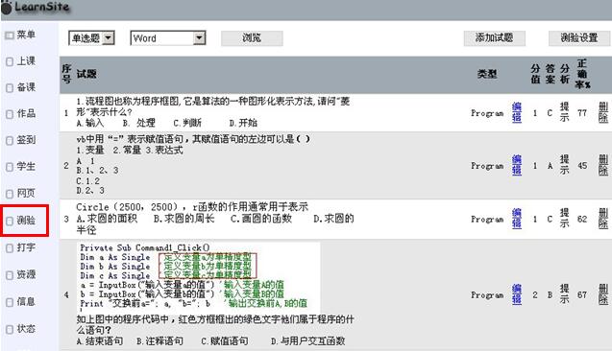
Task: Open the 网页 sidebar item
Action: coord(26,193)
